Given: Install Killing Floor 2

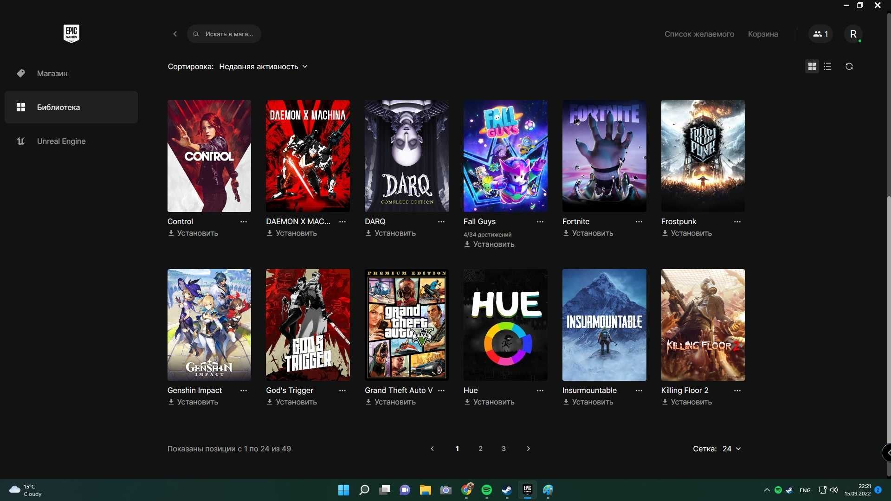Looking at the screenshot, I should pos(687,402).
